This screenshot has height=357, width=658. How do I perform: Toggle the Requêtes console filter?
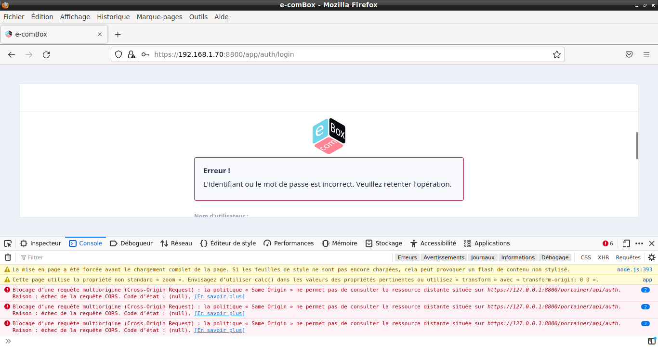(x=628, y=257)
